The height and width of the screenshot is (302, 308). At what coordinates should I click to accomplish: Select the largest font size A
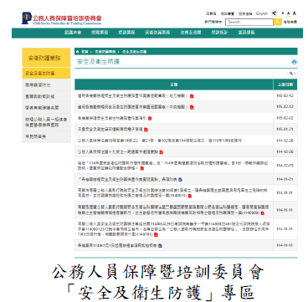(295, 13)
